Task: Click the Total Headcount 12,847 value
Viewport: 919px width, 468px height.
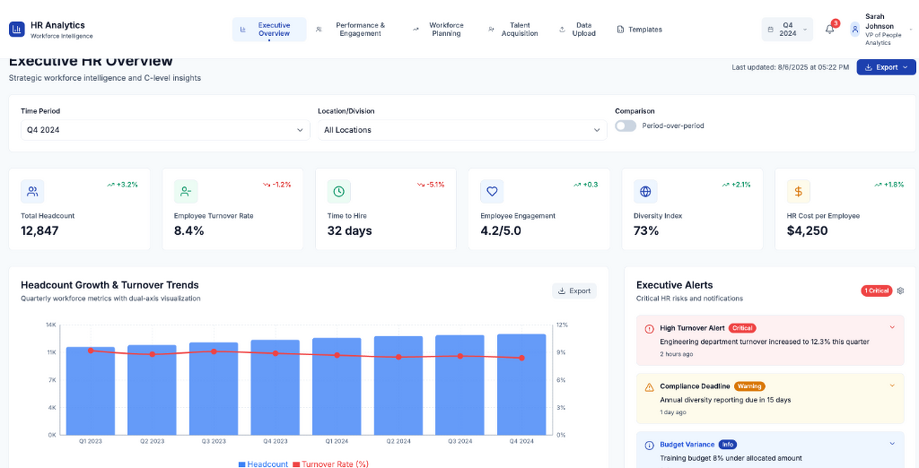Action: tap(40, 231)
